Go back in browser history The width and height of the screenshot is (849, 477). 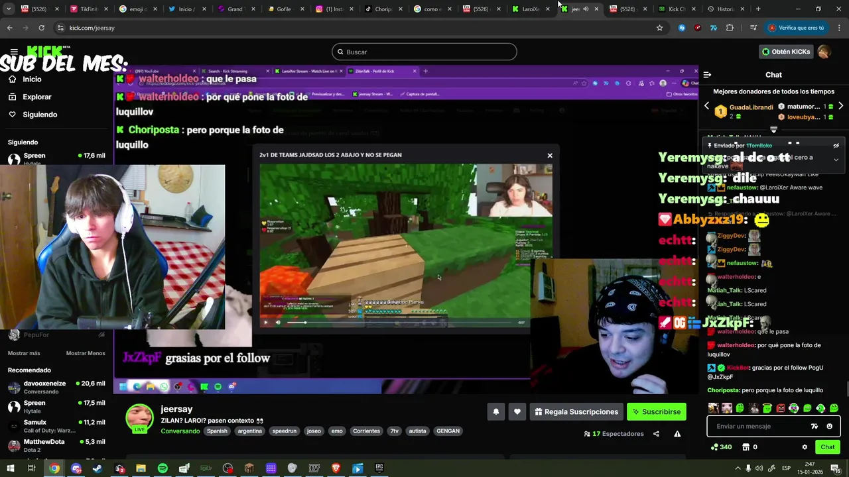[x=9, y=28]
